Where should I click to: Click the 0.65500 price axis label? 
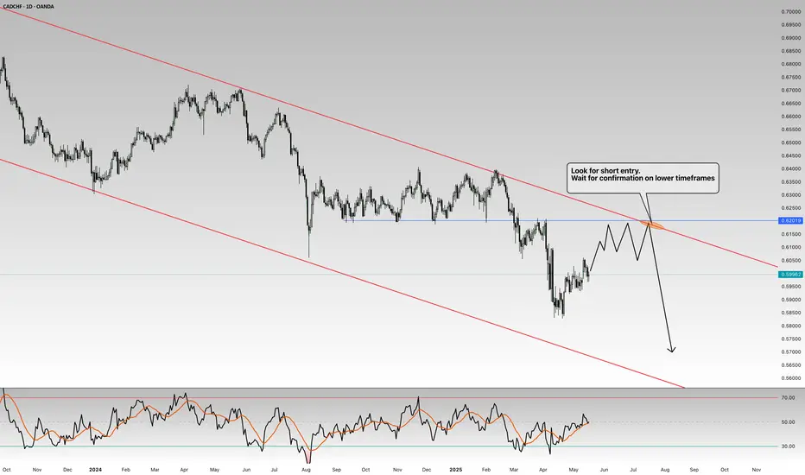(x=790, y=130)
